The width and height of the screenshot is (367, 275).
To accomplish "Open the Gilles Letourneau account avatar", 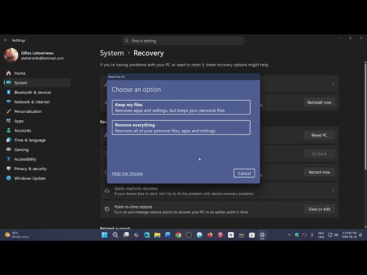I will tap(11, 55).
